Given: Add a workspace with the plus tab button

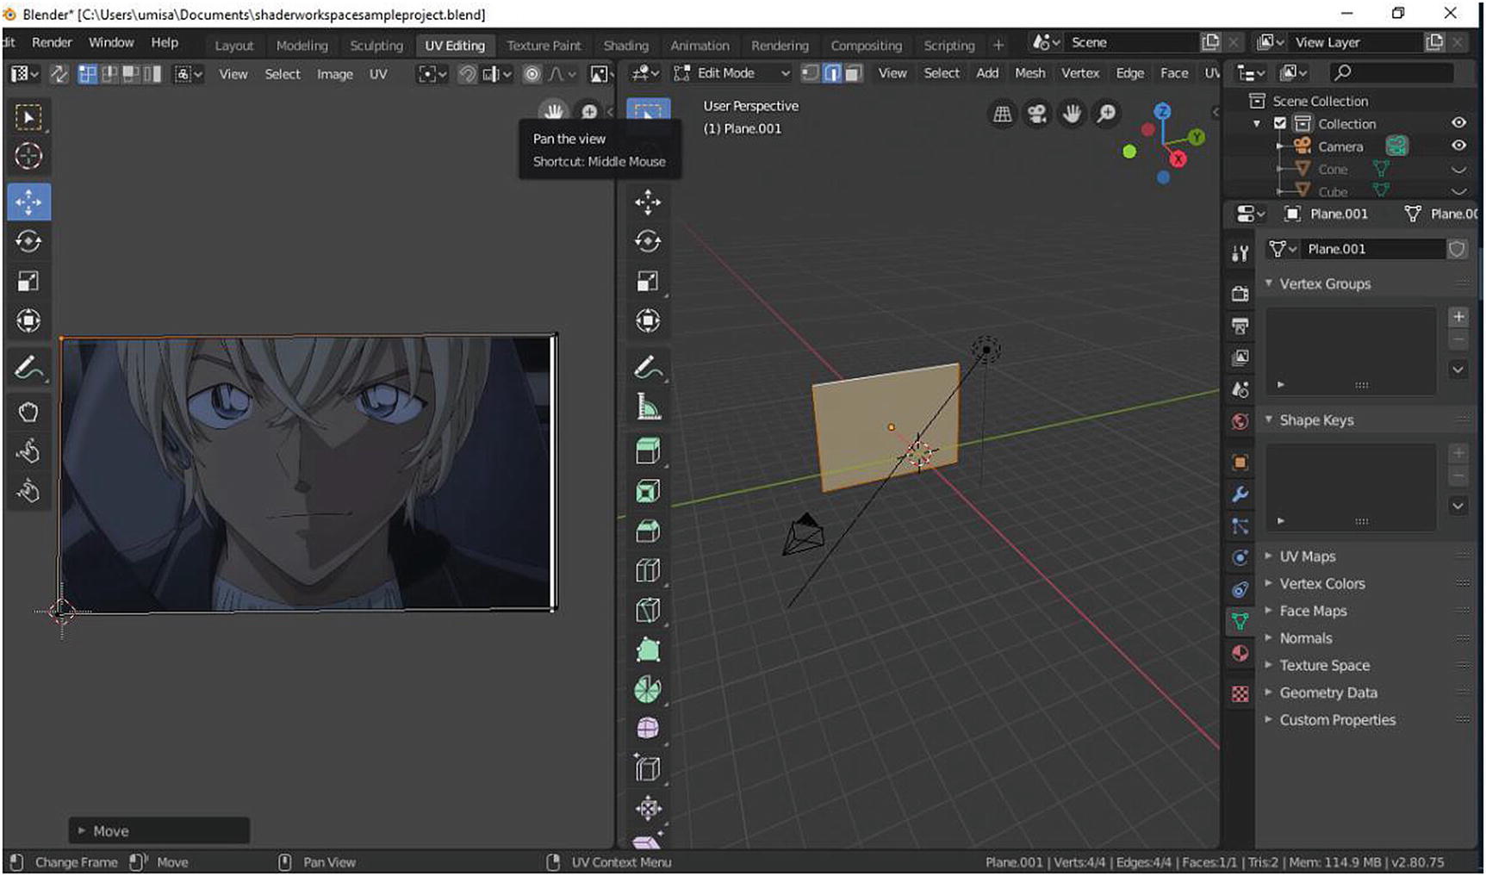Looking at the screenshot, I should pos(998,46).
